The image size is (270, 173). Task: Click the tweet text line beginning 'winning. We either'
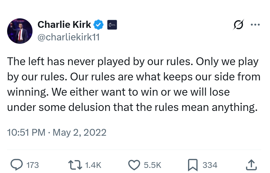(119, 92)
